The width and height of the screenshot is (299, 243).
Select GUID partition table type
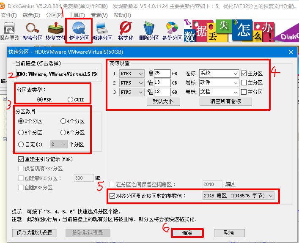(76, 99)
